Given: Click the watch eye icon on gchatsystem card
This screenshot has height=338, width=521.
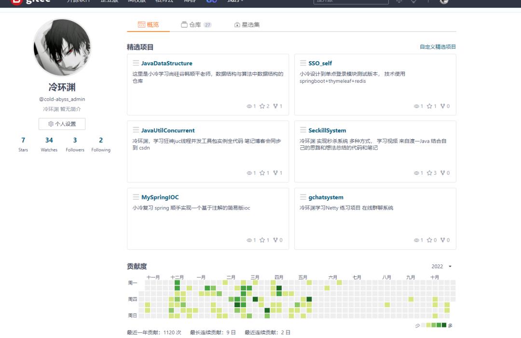Looking at the screenshot, I should [416, 240].
